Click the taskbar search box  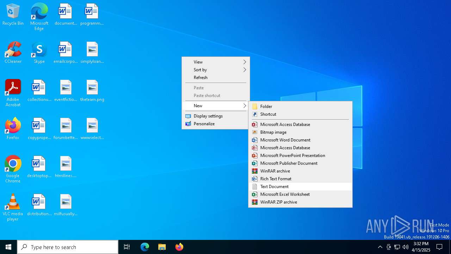[68, 247]
